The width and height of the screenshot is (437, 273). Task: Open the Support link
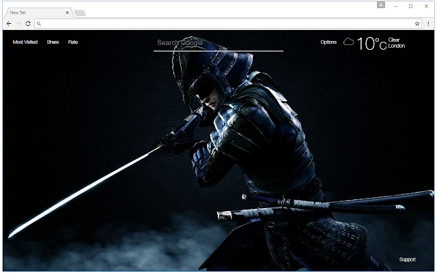[407, 259]
